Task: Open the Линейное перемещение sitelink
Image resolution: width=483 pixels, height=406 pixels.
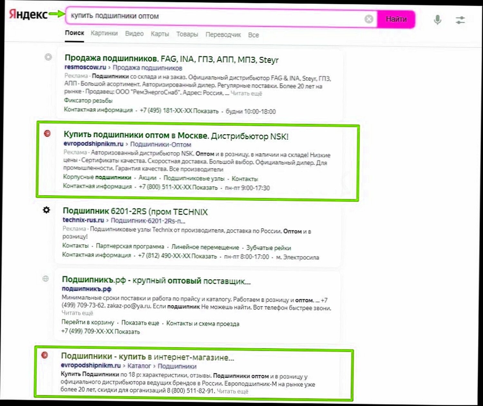Action: [205, 247]
